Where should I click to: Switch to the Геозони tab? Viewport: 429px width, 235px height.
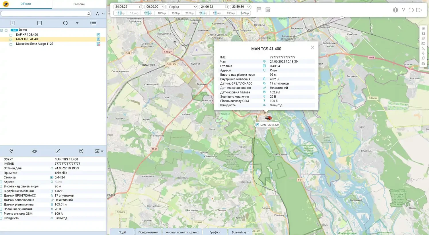coord(79,4)
